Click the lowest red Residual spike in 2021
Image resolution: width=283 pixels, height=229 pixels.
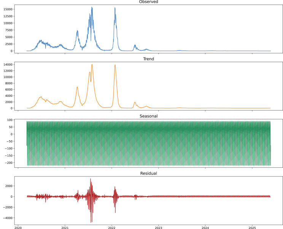point(91,222)
